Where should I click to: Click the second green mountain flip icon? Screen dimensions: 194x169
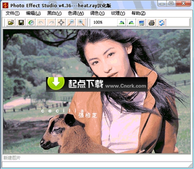coord(132,23)
